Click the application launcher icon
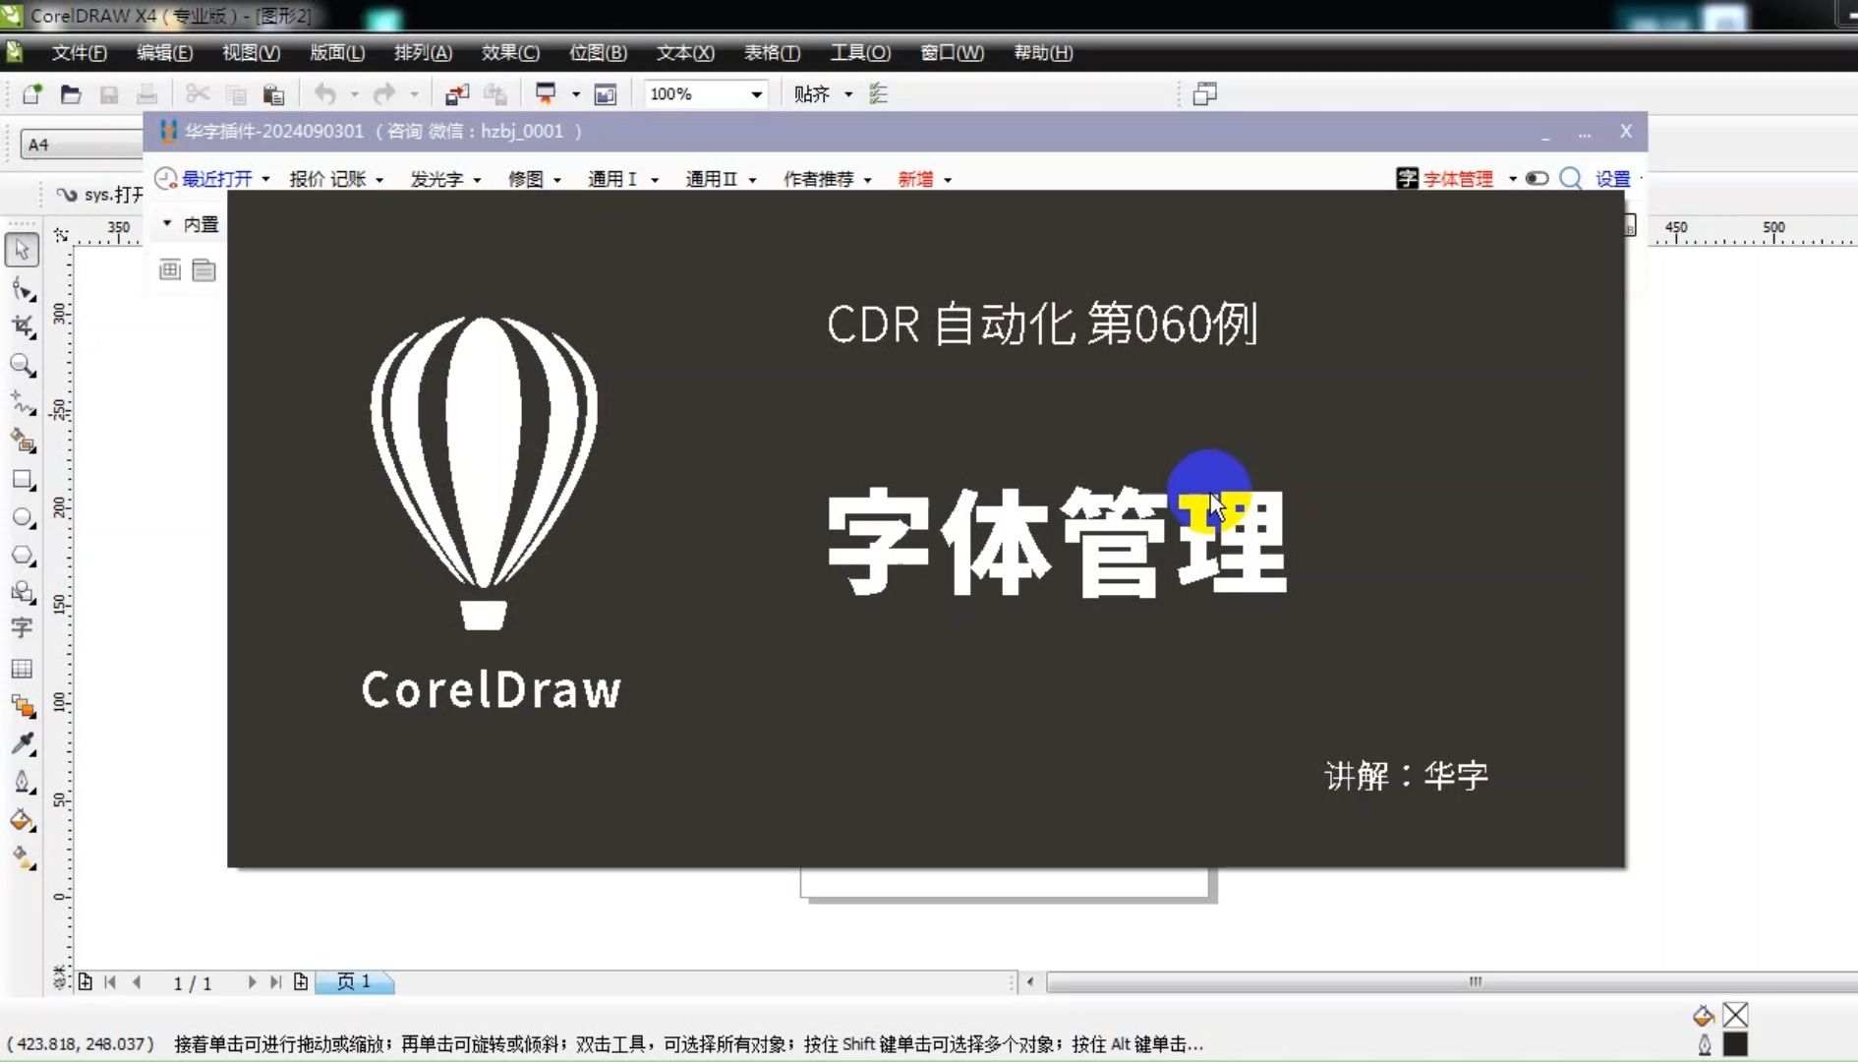1858x1062 pixels. click(x=546, y=93)
